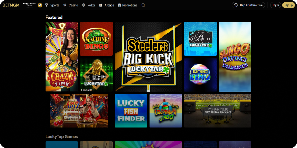Click the Sports trophy icon
The width and height of the screenshot is (297, 148).
tap(47, 5)
